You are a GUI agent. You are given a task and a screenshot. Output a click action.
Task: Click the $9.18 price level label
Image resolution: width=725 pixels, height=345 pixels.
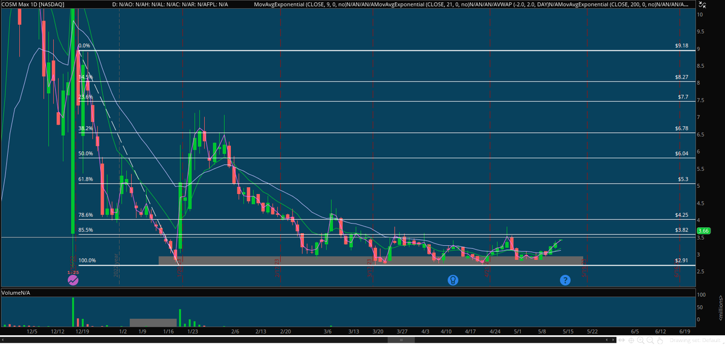click(x=681, y=46)
